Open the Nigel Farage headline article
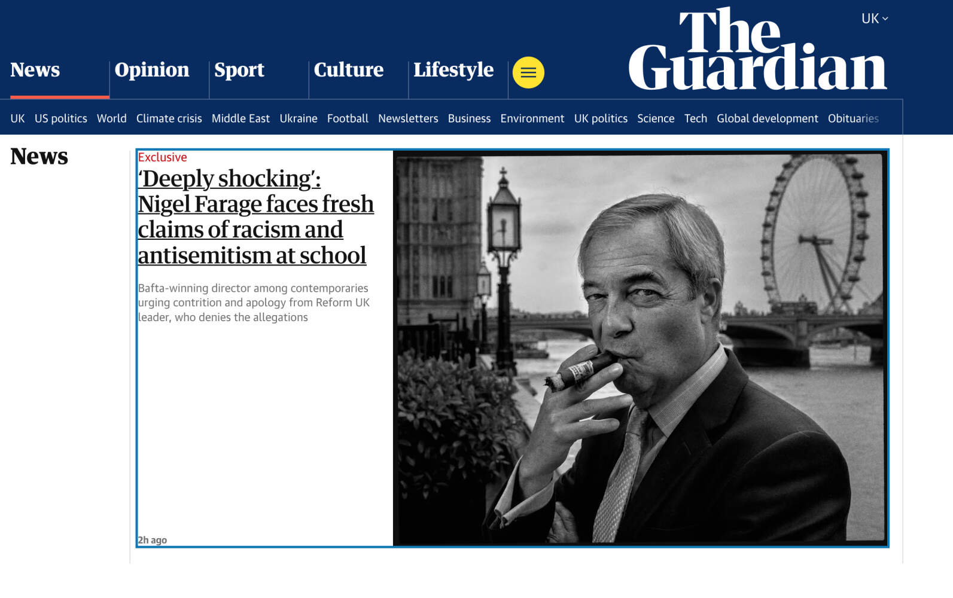The image size is (953, 598). click(x=255, y=217)
